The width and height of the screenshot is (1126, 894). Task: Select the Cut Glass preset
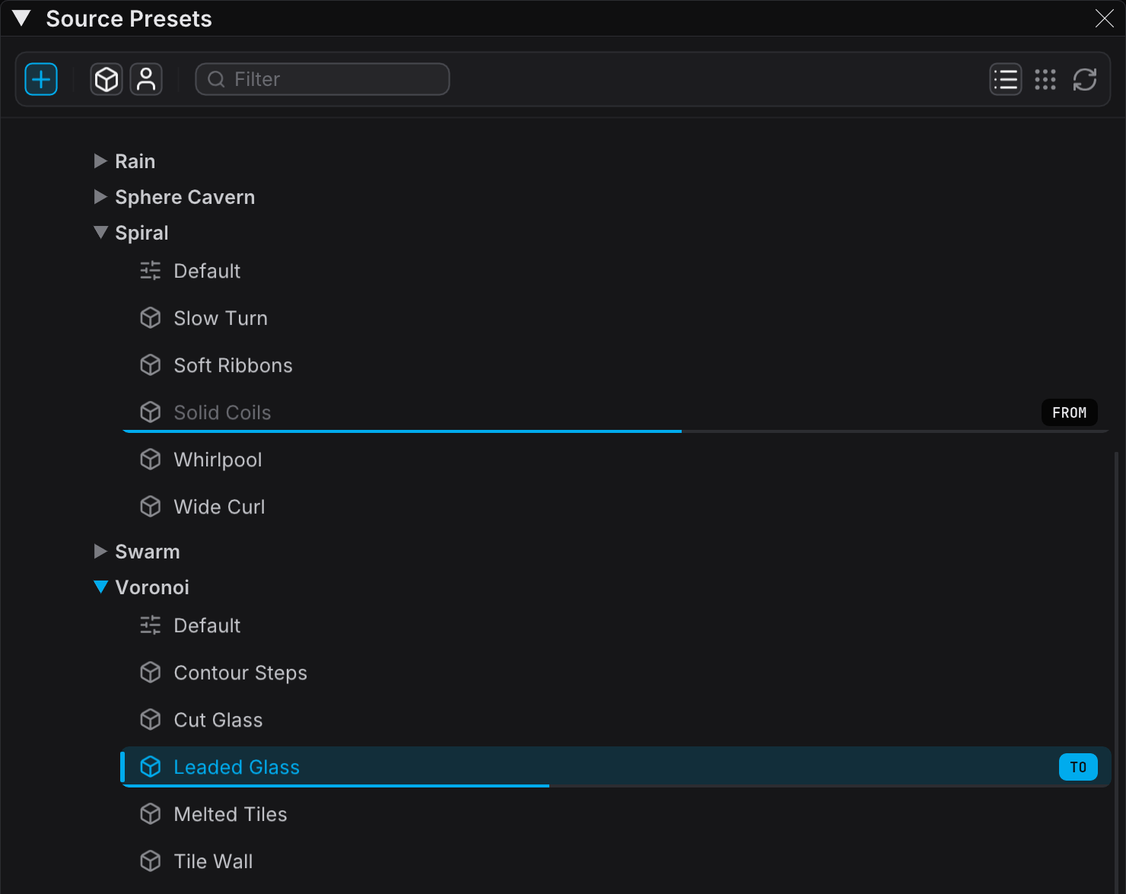(x=615, y=720)
